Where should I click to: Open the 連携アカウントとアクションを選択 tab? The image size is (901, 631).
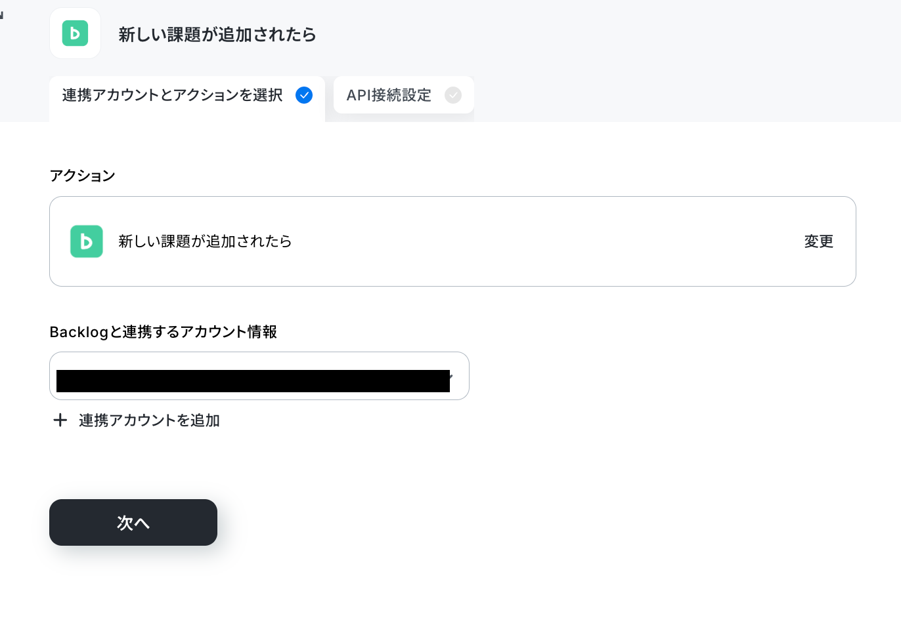(x=187, y=96)
